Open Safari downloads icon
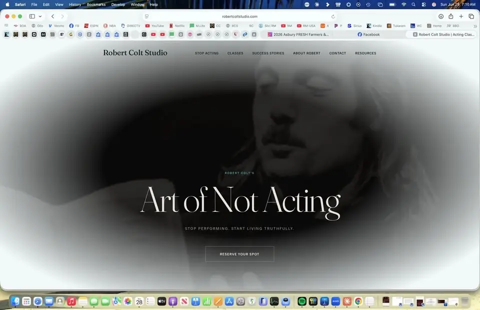This screenshot has height=310, width=480. point(441,16)
